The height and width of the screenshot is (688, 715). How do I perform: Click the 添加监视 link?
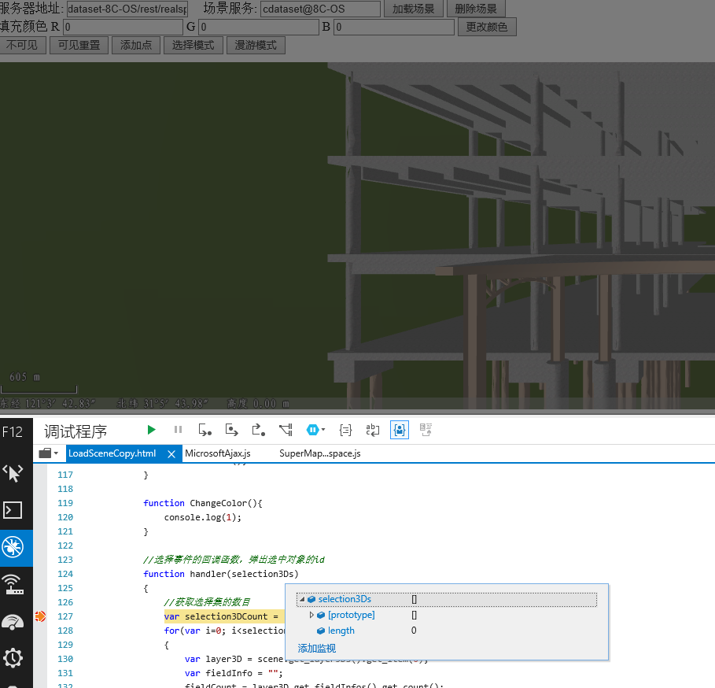pos(317,649)
